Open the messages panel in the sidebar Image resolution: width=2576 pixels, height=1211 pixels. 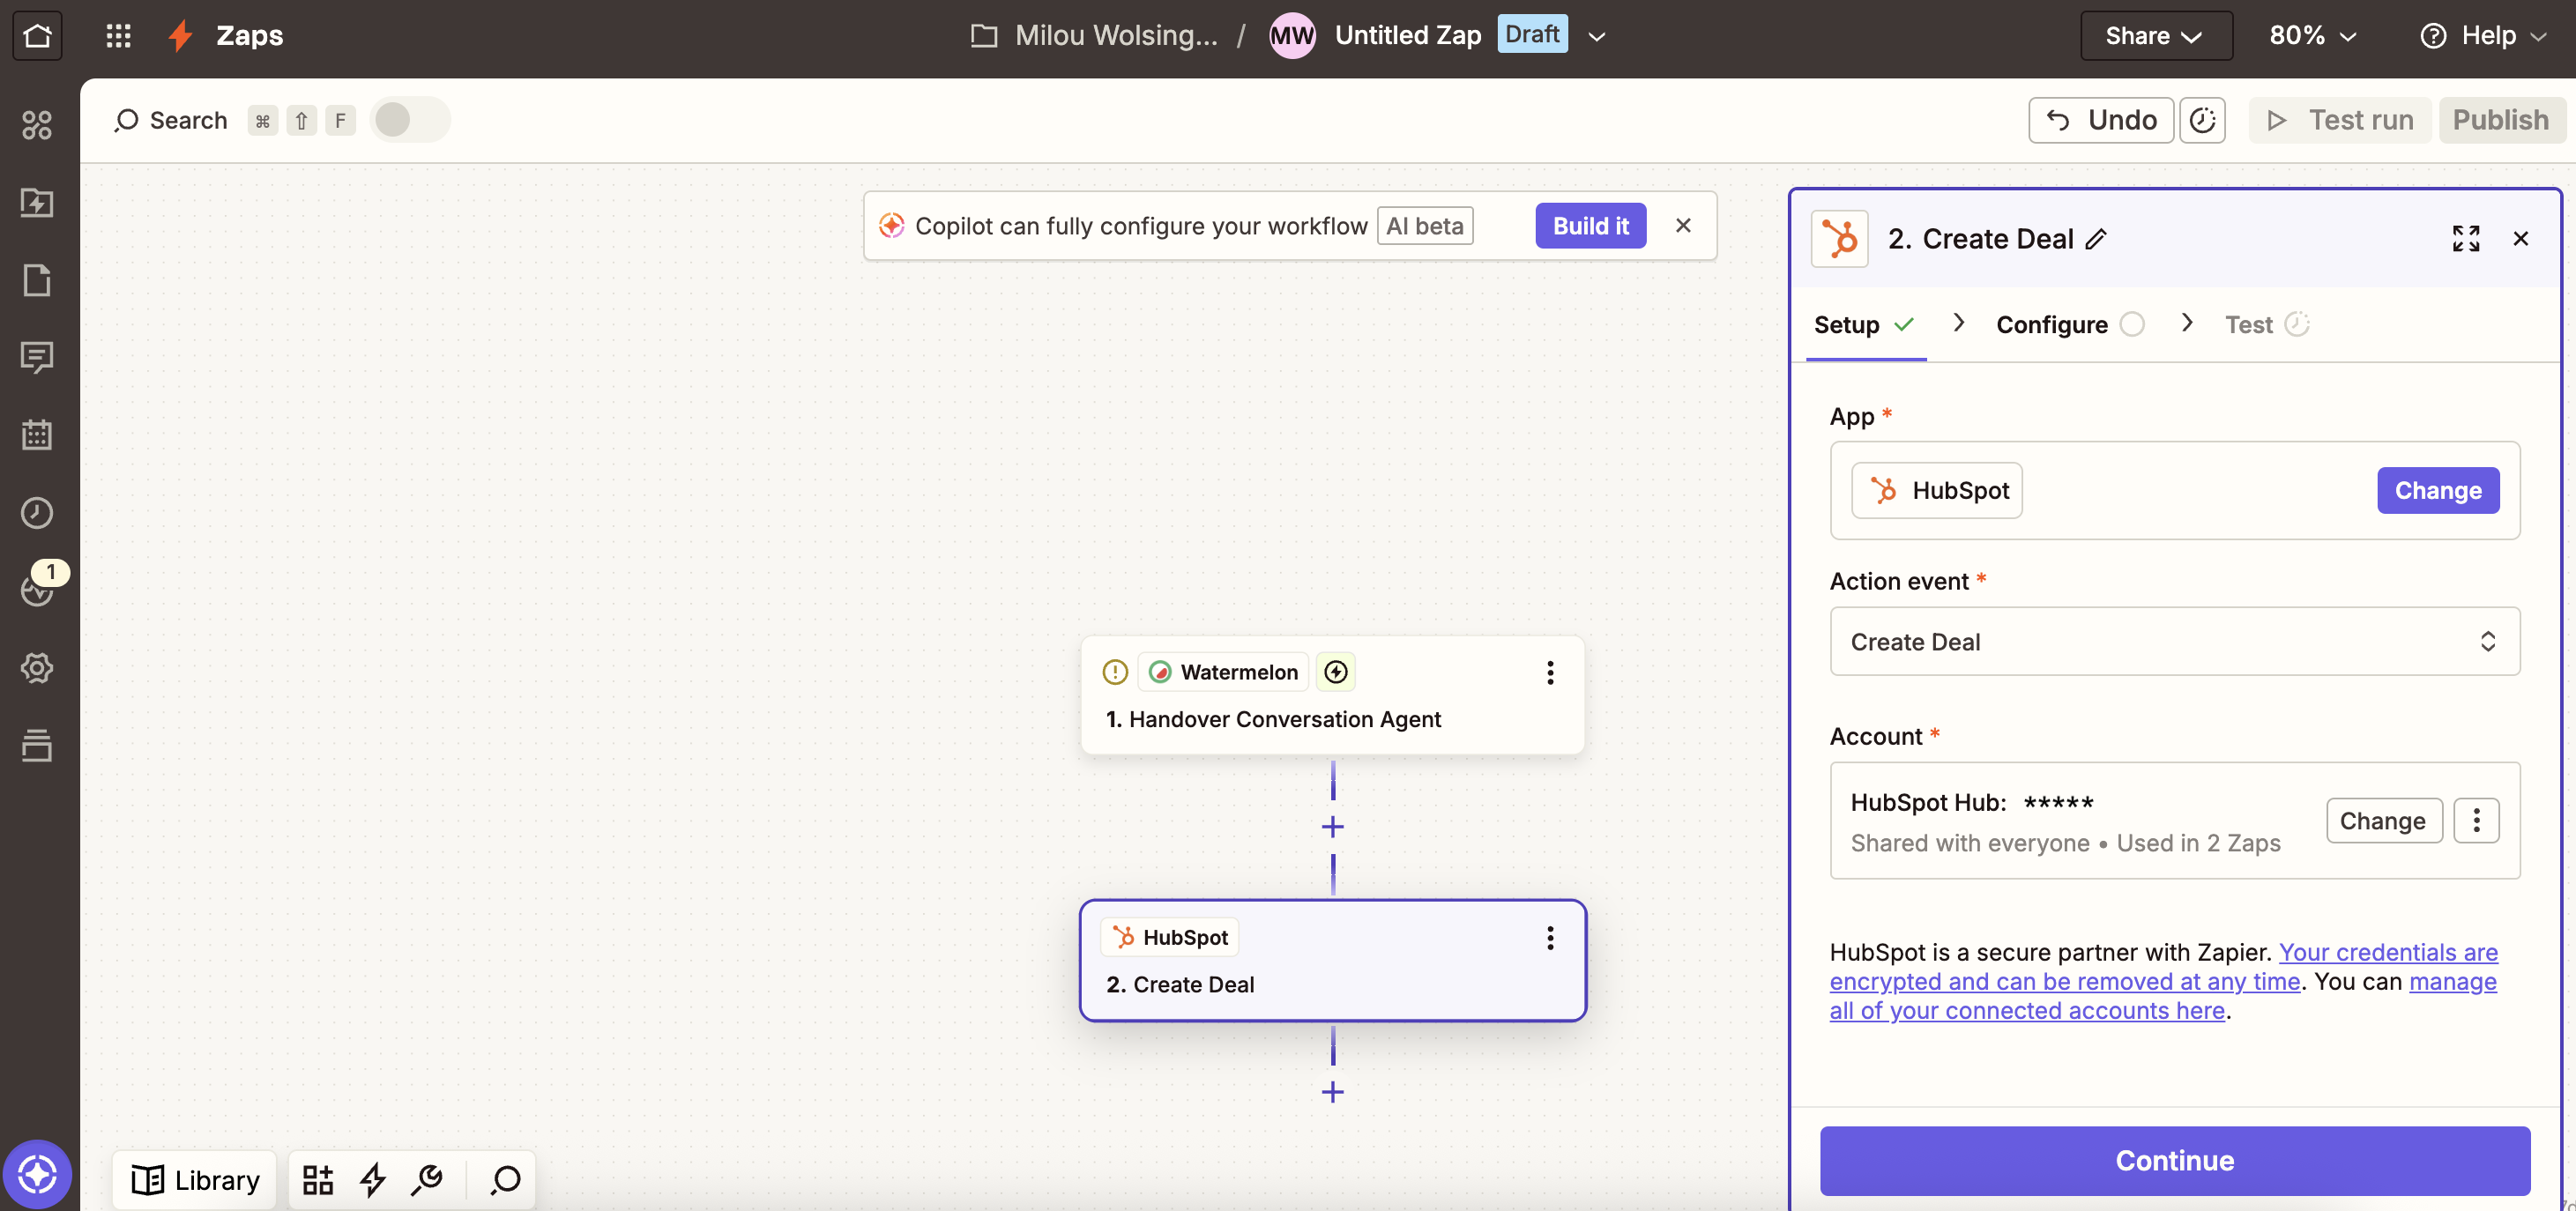(37, 358)
